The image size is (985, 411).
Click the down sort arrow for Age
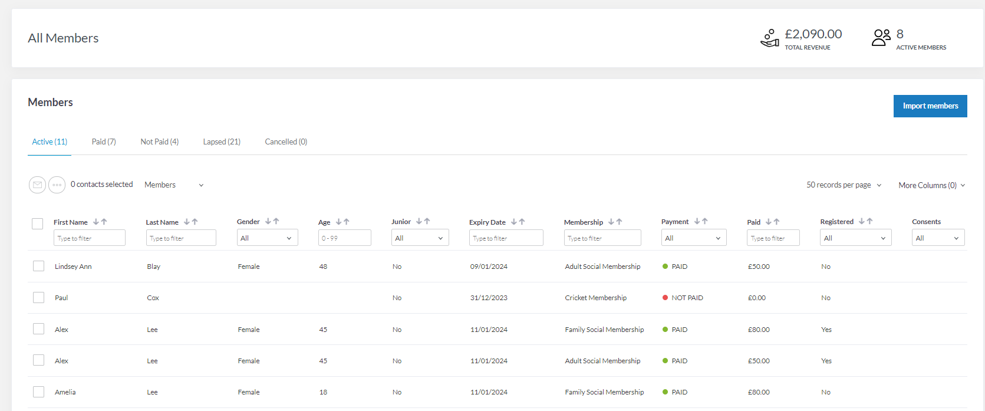339,222
